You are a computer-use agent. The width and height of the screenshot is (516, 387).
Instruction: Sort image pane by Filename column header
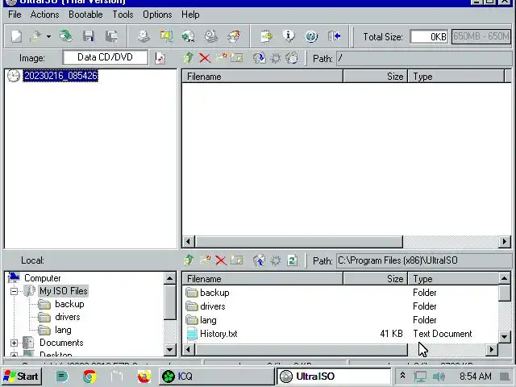point(262,77)
